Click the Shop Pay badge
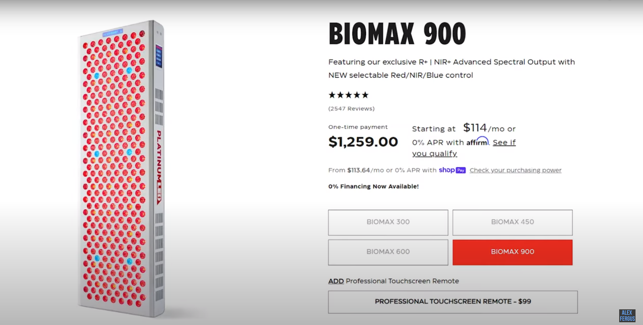Screen dimensions: 643x325 pyautogui.click(x=452, y=170)
